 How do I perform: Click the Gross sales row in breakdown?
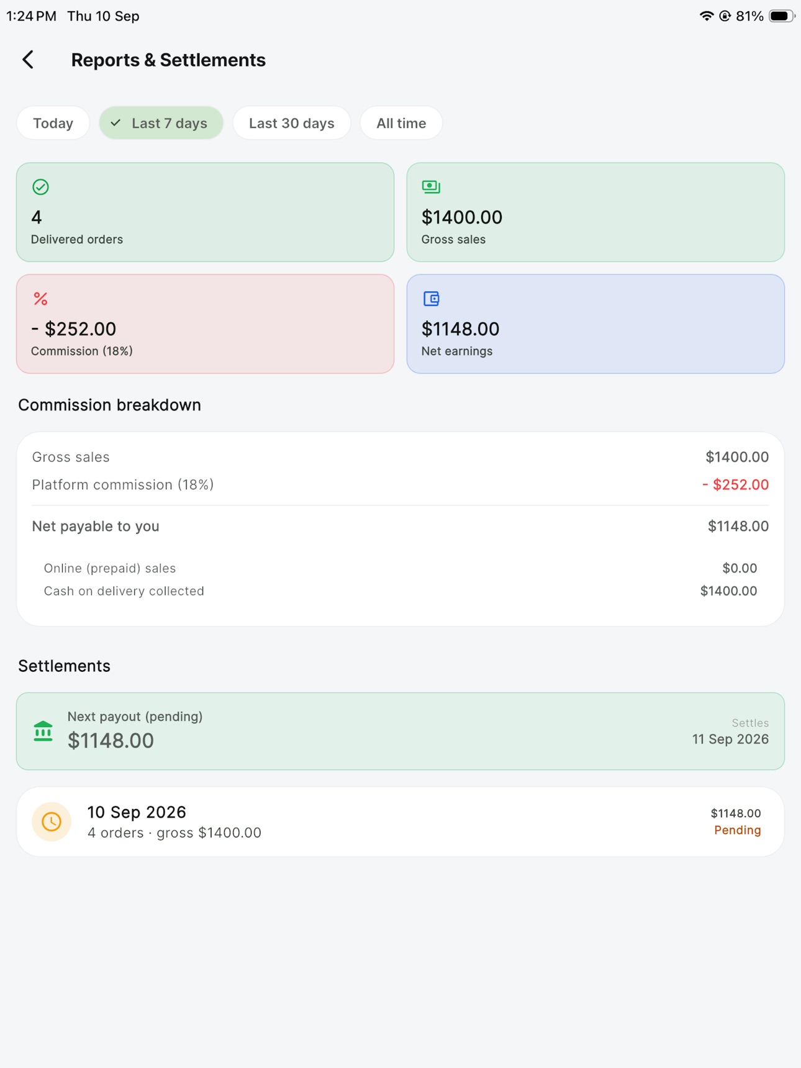click(x=400, y=457)
